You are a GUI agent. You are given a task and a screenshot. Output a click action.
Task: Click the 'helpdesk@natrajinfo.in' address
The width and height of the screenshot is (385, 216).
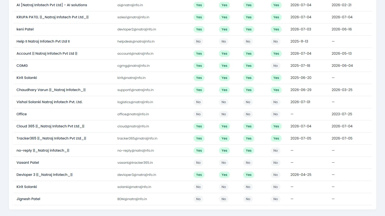(x=136, y=41)
